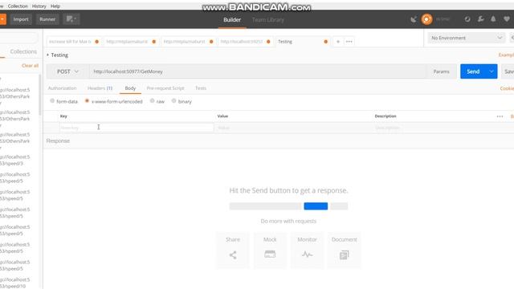The width and height of the screenshot is (514, 289).
Task: Click the Examples link
Action: click(x=507, y=55)
